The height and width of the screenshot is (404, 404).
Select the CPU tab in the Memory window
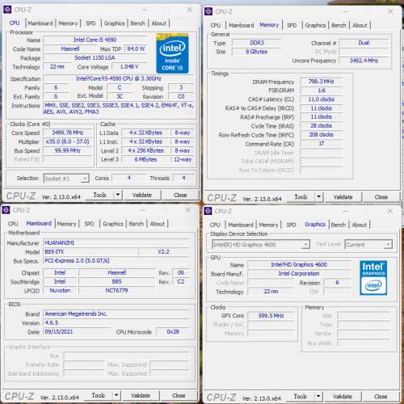pyautogui.click(x=216, y=25)
